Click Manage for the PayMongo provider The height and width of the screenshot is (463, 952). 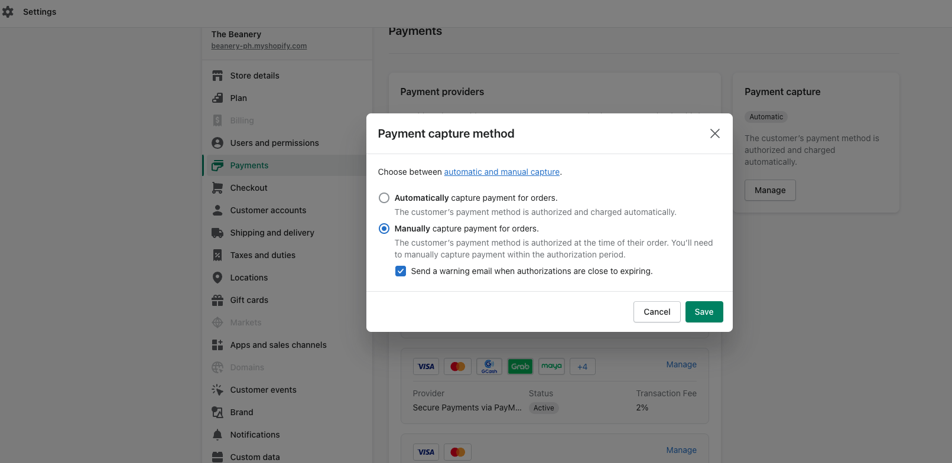tap(681, 364)
